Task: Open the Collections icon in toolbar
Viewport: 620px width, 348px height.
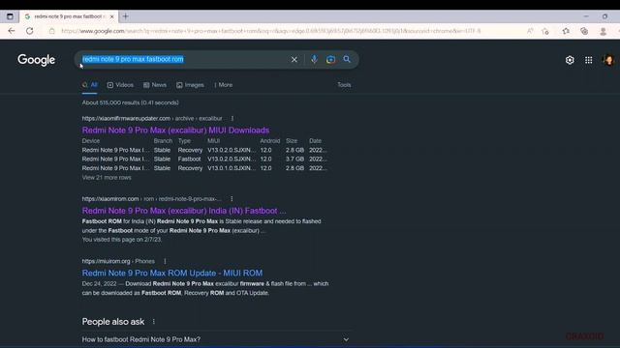Action: pos(584,31)
